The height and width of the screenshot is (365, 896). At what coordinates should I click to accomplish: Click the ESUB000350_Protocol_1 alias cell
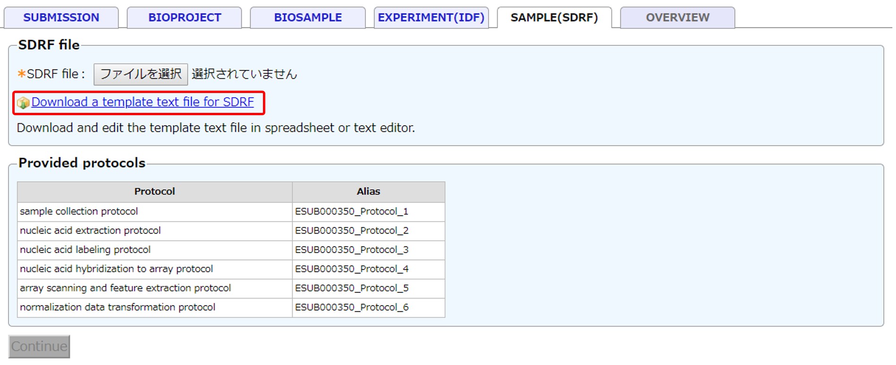point(352,212)
